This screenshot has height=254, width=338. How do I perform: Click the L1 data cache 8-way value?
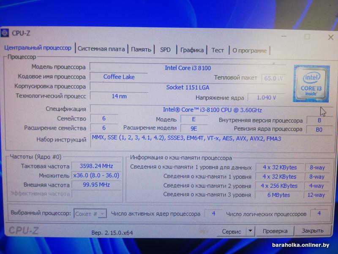[x=317, y=167]
